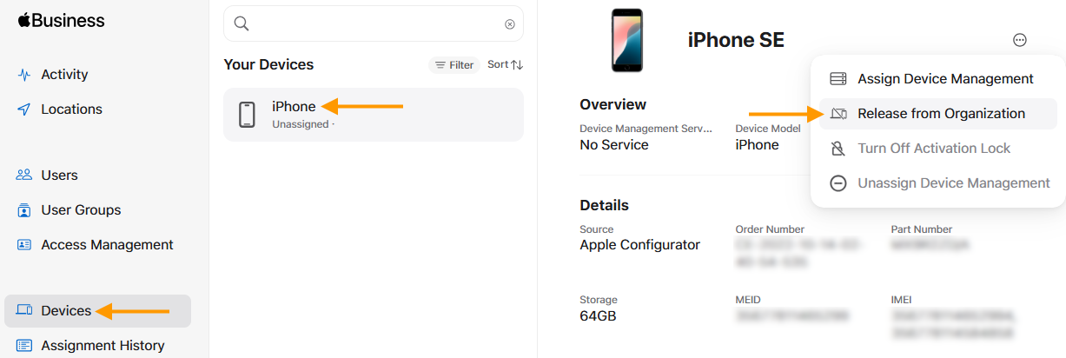The image size is (1066, 358).
Task: Click the iPhone SE title
Action: (736, 40)
